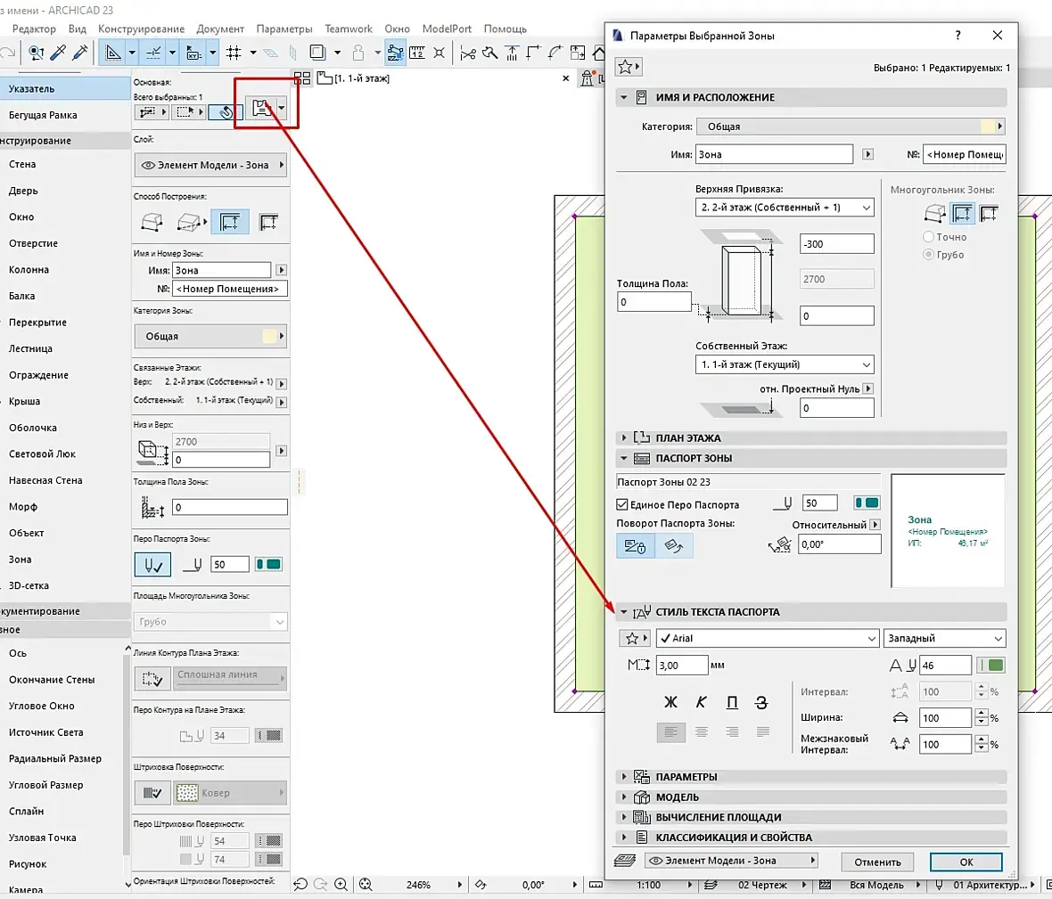The image size is (1052, 899).
Task: Select the Точно radio button
Action: click(x=929, y=237)
